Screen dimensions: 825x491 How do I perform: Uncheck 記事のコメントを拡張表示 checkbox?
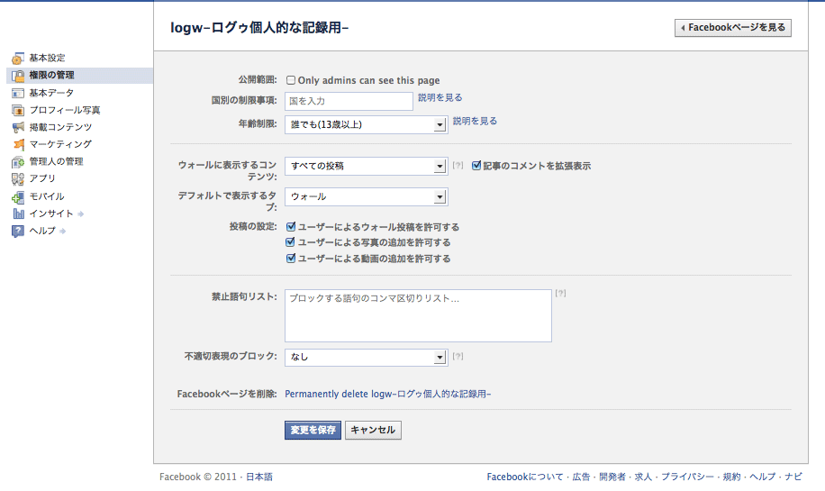coord(476,166)
